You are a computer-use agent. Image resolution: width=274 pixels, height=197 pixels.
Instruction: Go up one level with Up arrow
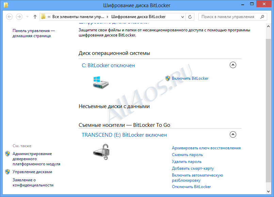tap(35, 17)
